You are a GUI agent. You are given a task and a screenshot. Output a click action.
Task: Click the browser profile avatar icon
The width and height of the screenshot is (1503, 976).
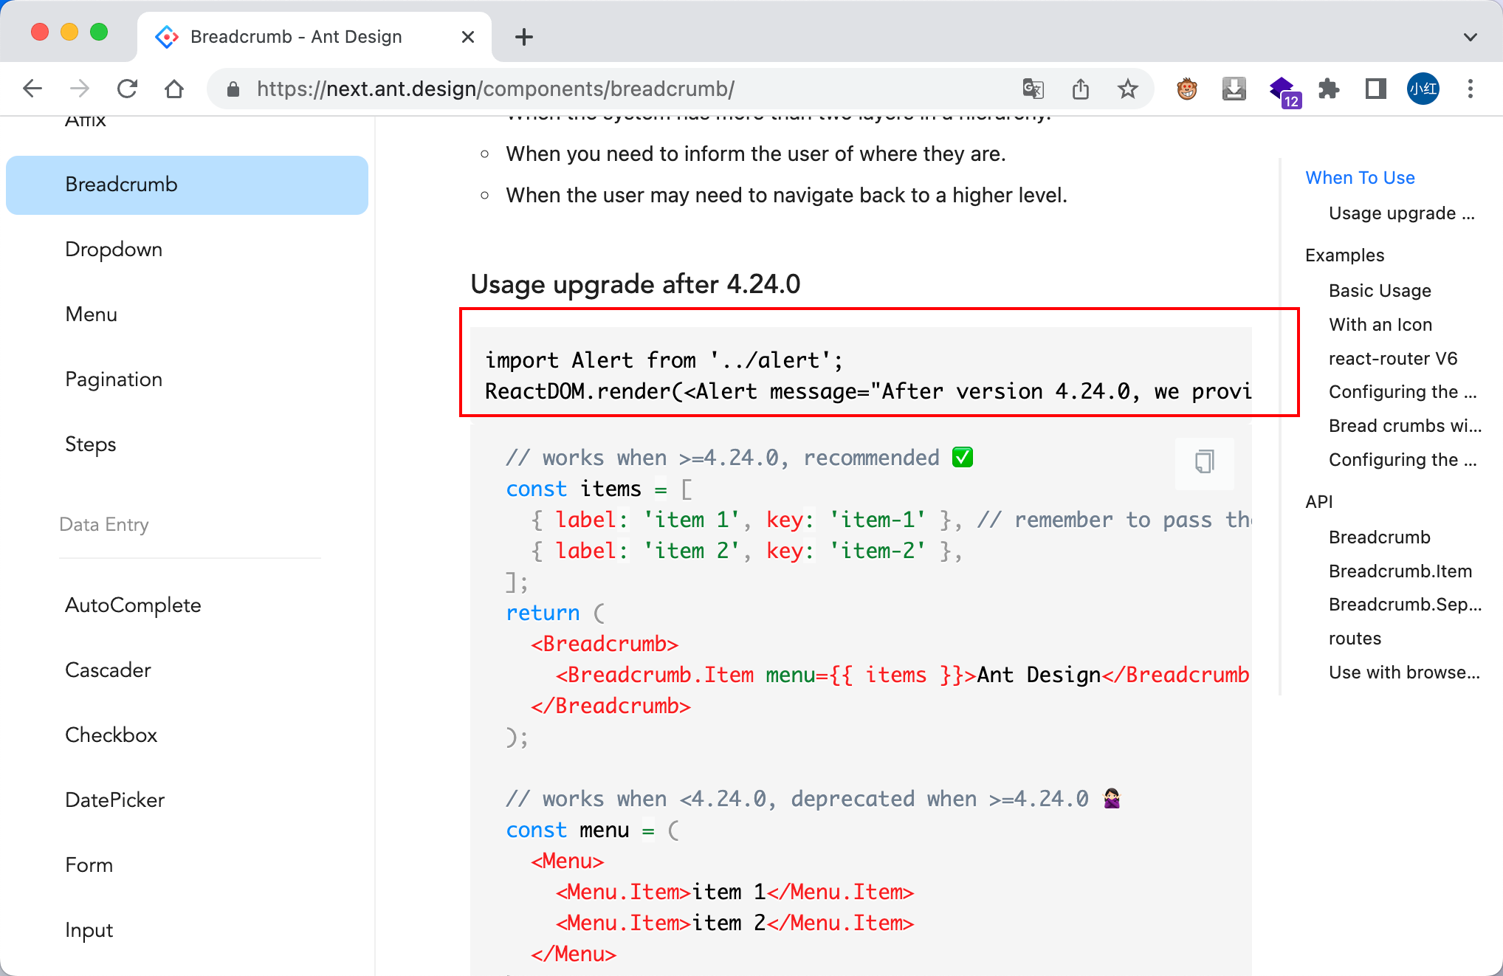click(1422, 89)
